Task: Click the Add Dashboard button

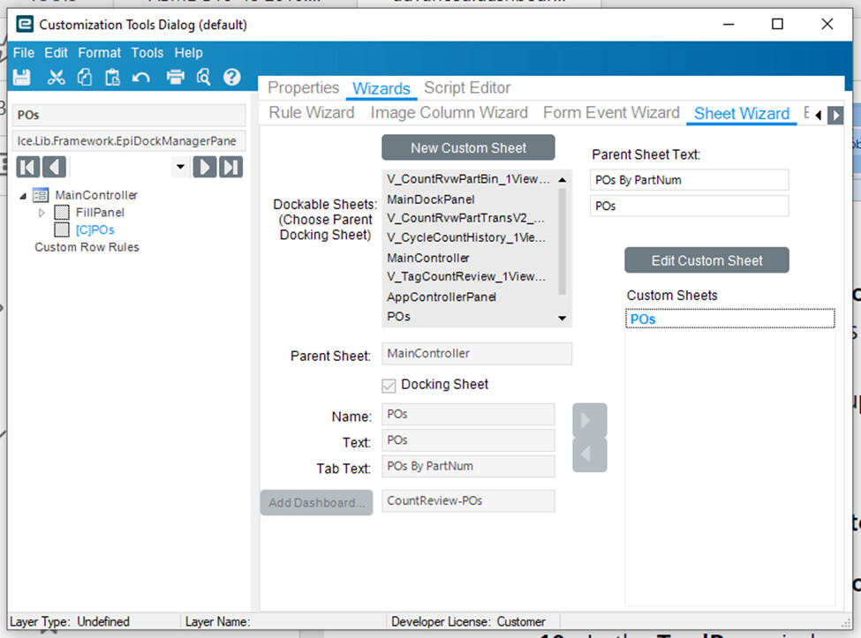Action: (x=317, y=502)
